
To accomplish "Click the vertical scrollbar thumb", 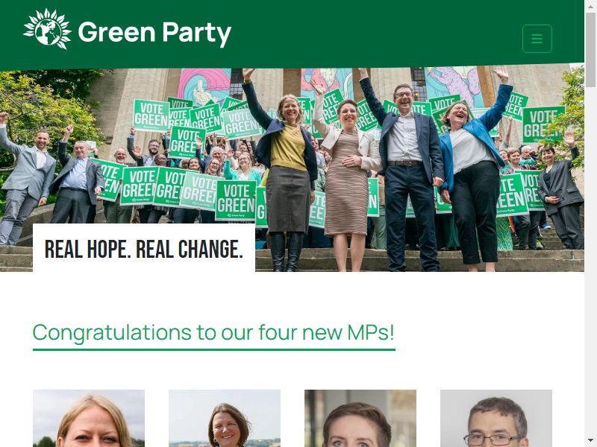I will [590, 50].
